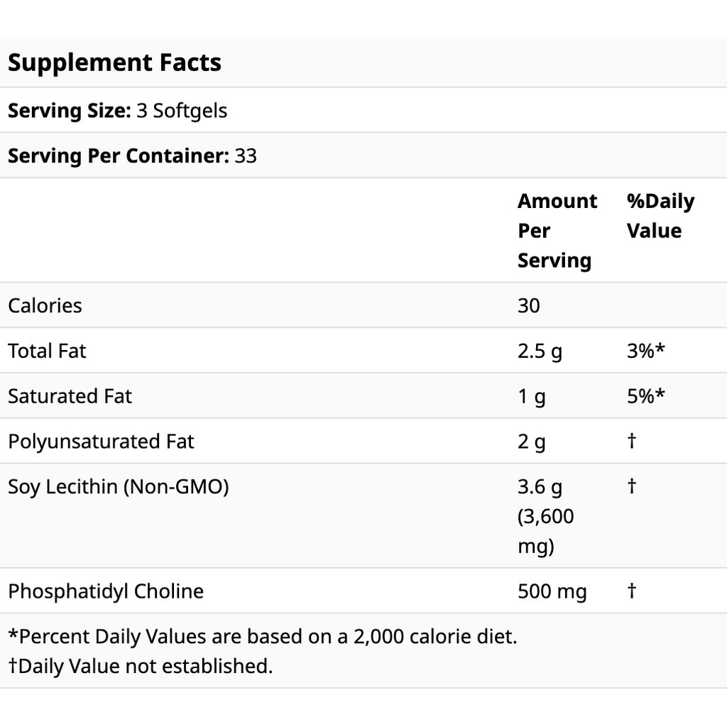Viewport: 727px width, 727px height.
Task: Click the Amount Per Serving column header
Action: tap(557, 231)
